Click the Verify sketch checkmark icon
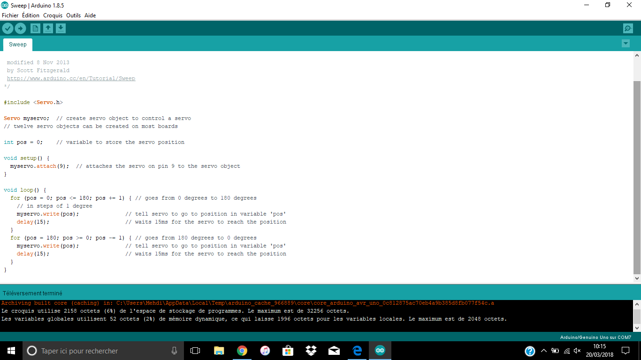 pyautogui.click(x=8, y=29)
